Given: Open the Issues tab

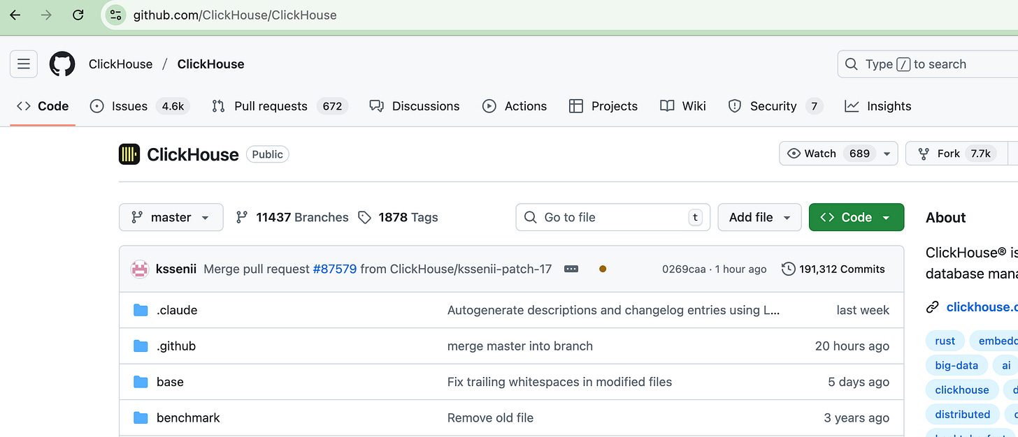Looking at the screenshot, I should point(139,106).
